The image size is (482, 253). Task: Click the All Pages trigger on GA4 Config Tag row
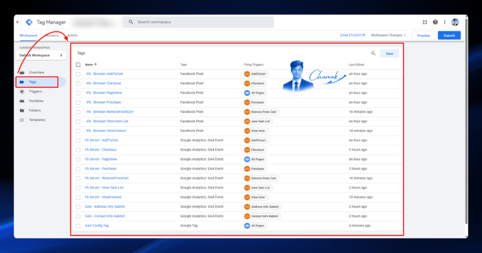click(255, 226)
